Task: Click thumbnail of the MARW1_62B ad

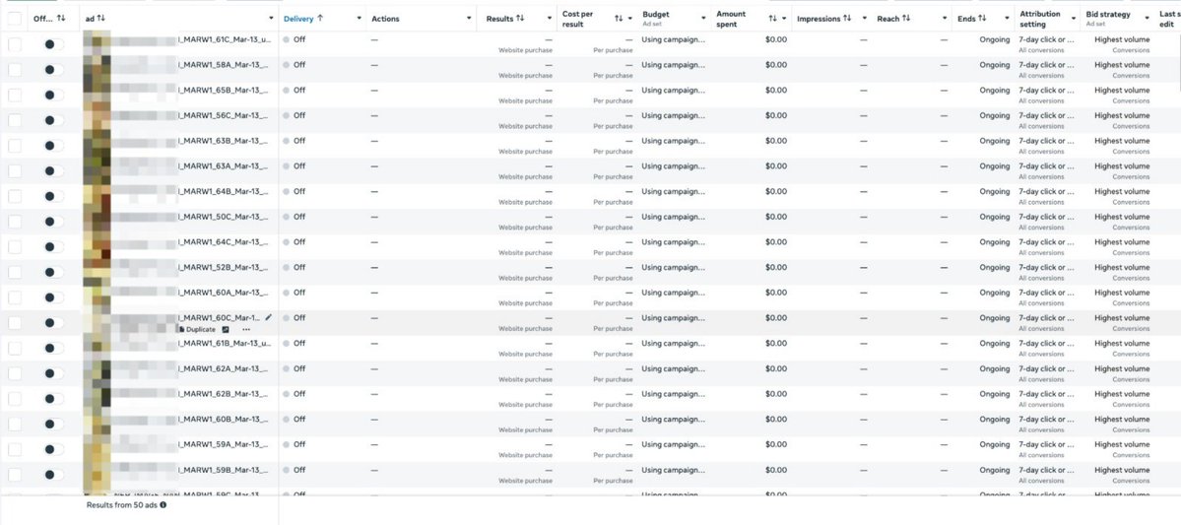Action: (98, 399)
